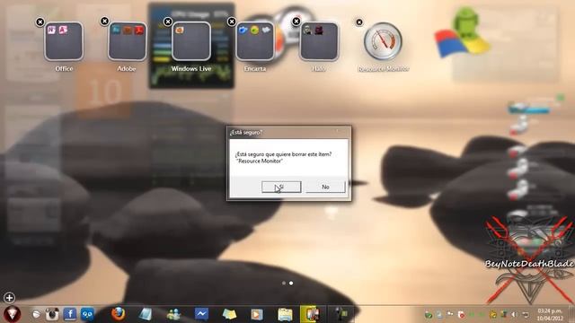
Task: Select the quoted "Resource Monitor" text in the dialog
Action: [260, 161]
